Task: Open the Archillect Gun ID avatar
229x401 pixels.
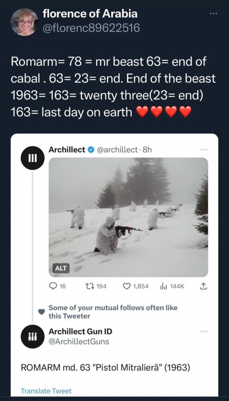Action: (x=33, y=336)
